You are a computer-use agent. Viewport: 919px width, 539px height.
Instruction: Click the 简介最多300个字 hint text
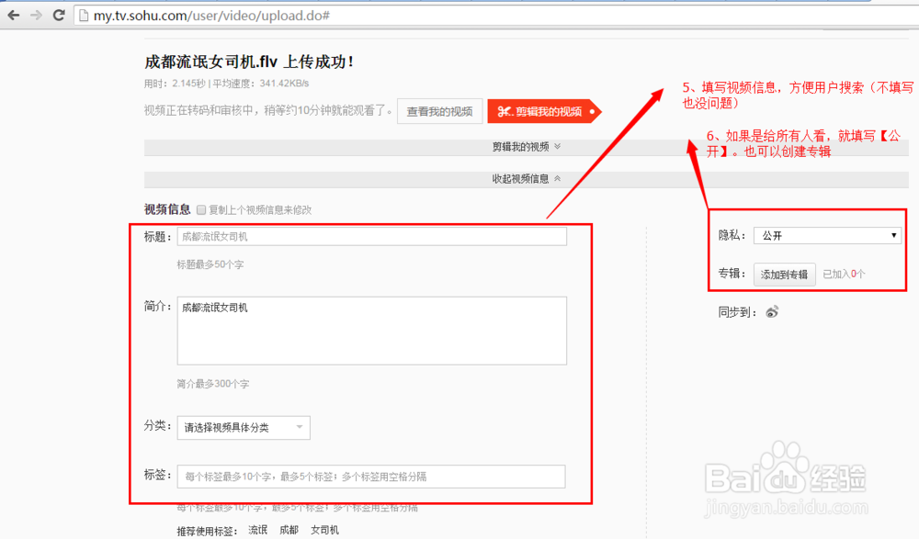pos(213,384)
